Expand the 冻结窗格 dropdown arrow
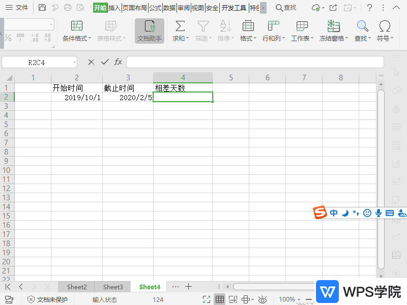This screenshot has width=407, height=305. coord(347,39)
